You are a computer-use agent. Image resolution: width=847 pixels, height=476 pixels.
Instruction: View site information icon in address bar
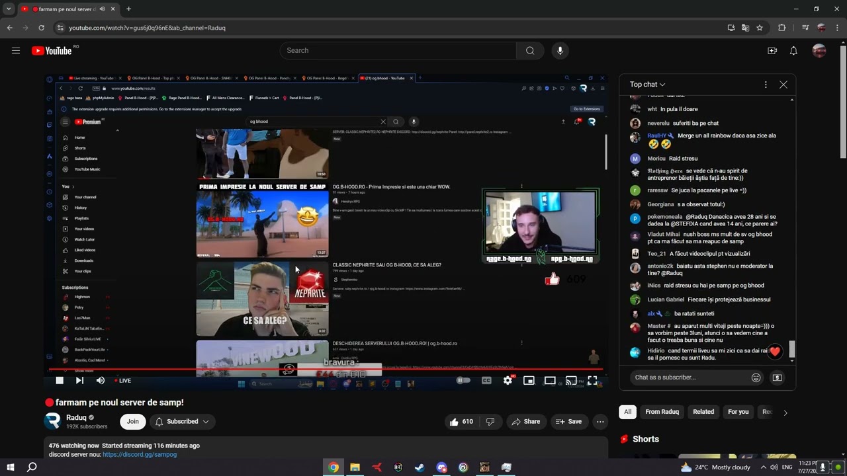tap(60, 28)
